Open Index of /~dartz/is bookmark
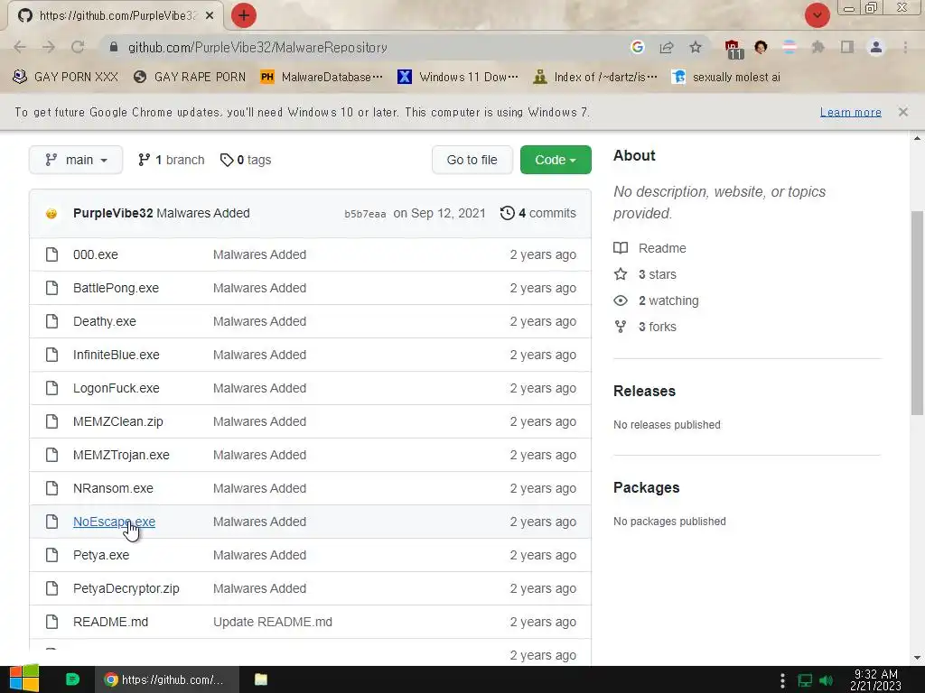The image size is (925, 693). point(595,78)
